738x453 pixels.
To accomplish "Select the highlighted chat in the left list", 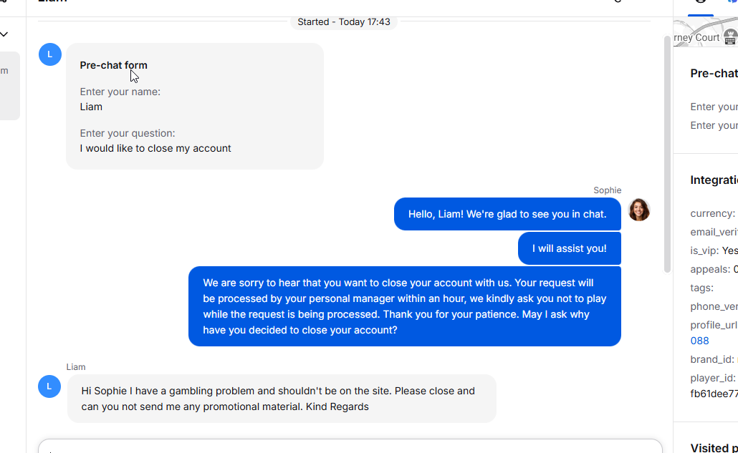I will pyautogui.click(x=9, y=86).
